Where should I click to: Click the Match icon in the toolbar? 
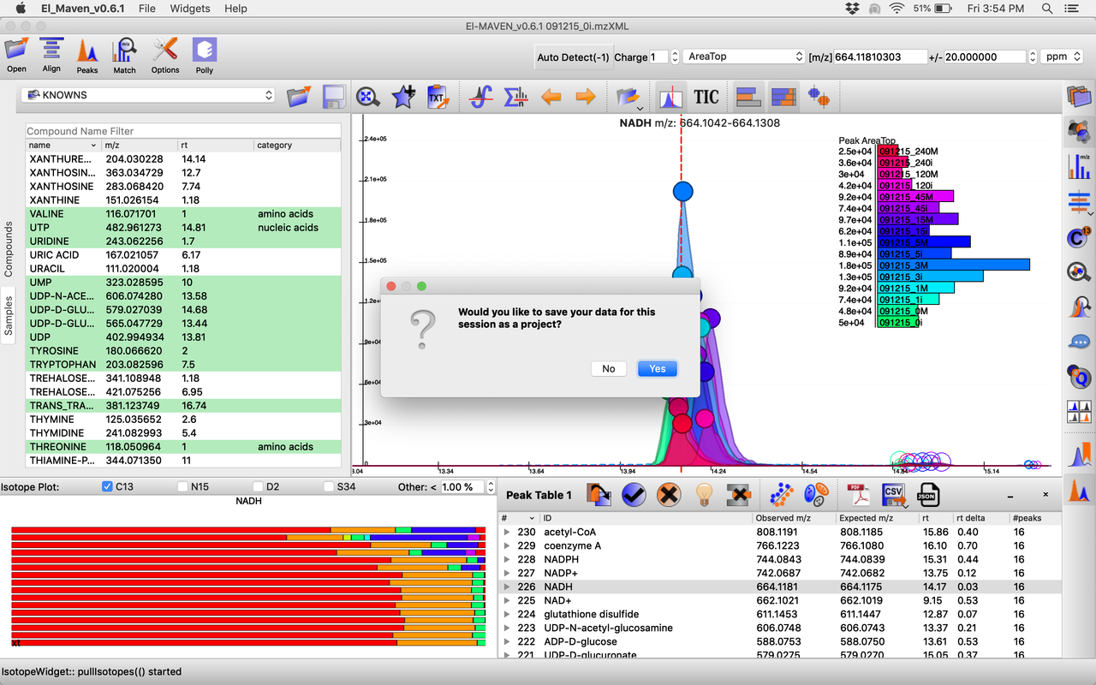click(x=125, y=50)
